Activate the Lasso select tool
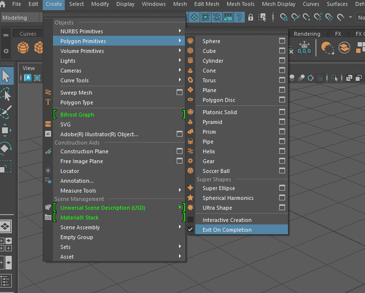Viewport: 365px width, 293px height. pos(6,94)
